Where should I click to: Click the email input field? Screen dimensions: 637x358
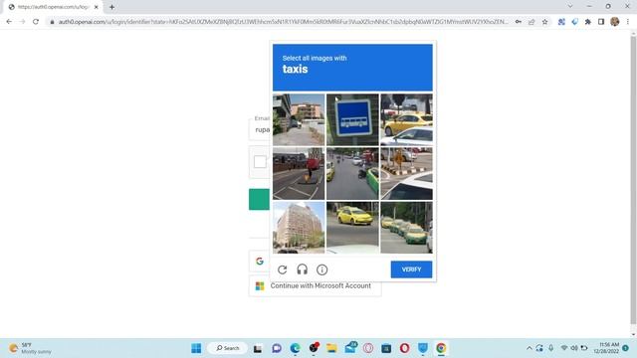(259, 129)
